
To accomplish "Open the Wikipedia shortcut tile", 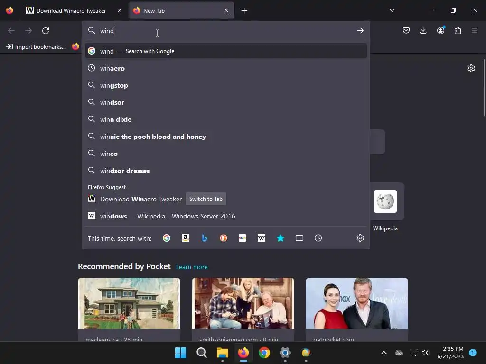I will (x=385, y=201).
